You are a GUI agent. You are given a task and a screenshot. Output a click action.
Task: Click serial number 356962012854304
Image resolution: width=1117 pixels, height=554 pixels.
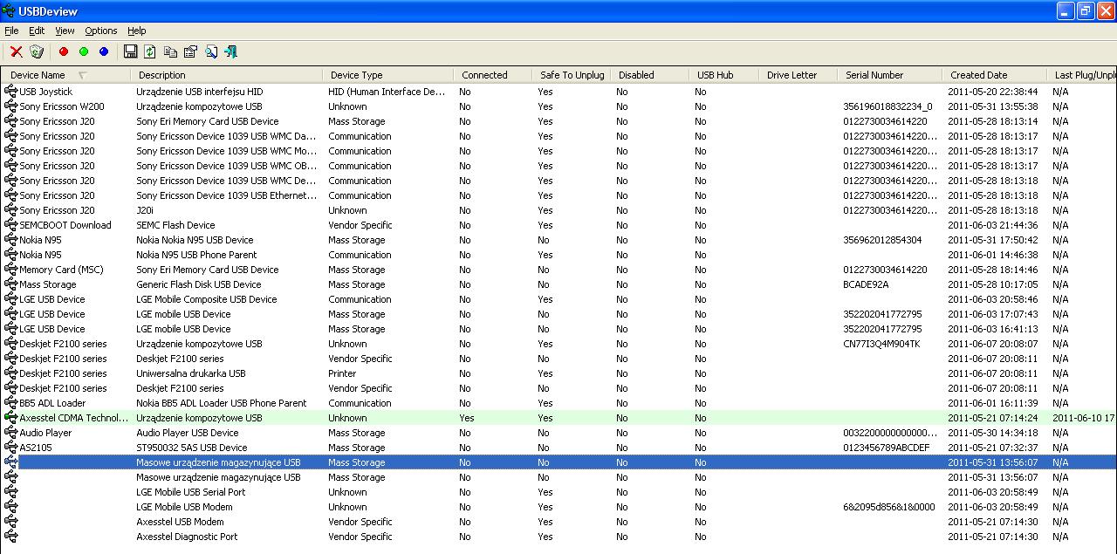click(x=882, y=240)
